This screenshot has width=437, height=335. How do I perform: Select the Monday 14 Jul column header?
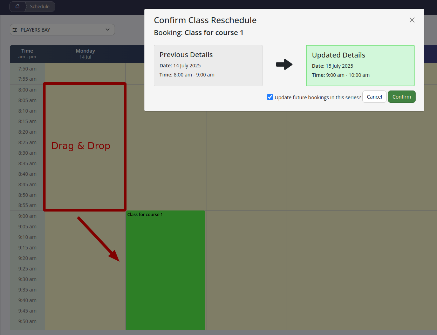point(85,54)
